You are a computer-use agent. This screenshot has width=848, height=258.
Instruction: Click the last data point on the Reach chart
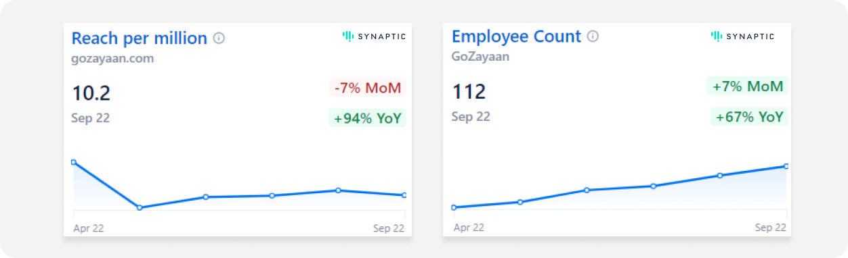(x=404, y=195)
